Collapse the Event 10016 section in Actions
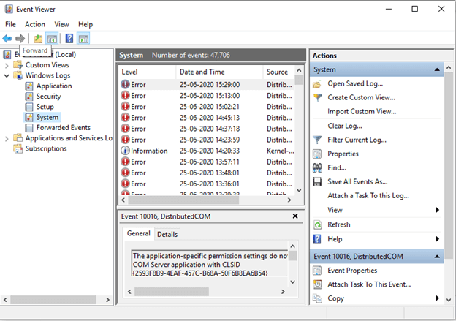The height and width of the screenshot is (321, 456). (x=437, y=257)
